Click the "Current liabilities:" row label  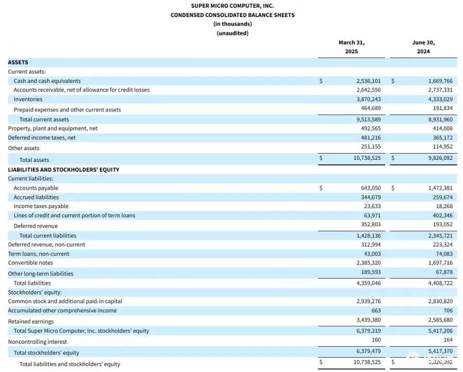click(x=30, y=178)
